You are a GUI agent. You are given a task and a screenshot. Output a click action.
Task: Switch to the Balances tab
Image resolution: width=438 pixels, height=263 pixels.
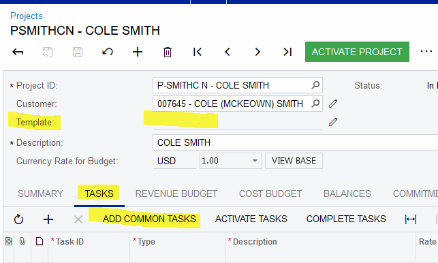(x=347, y=194)
